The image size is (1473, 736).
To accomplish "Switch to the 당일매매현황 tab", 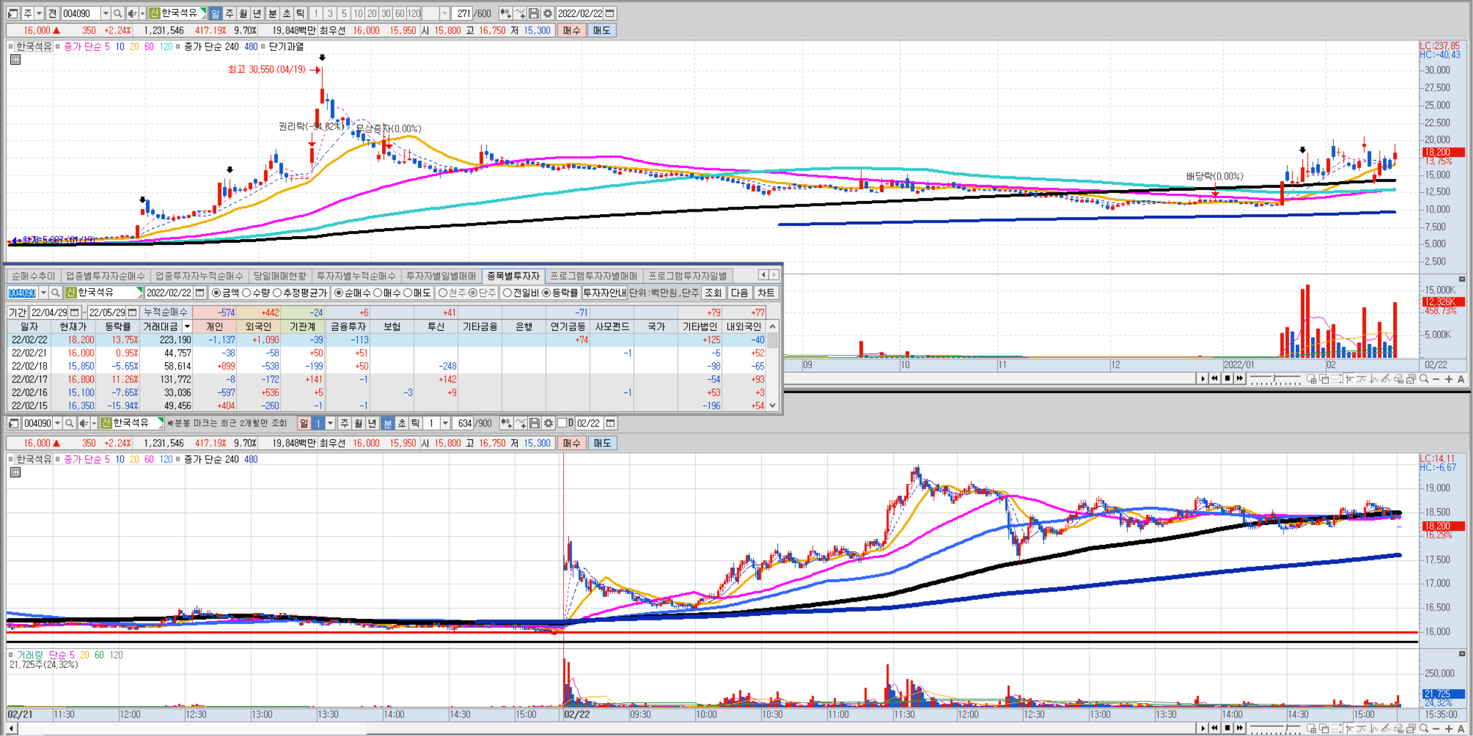I will 280,276.
